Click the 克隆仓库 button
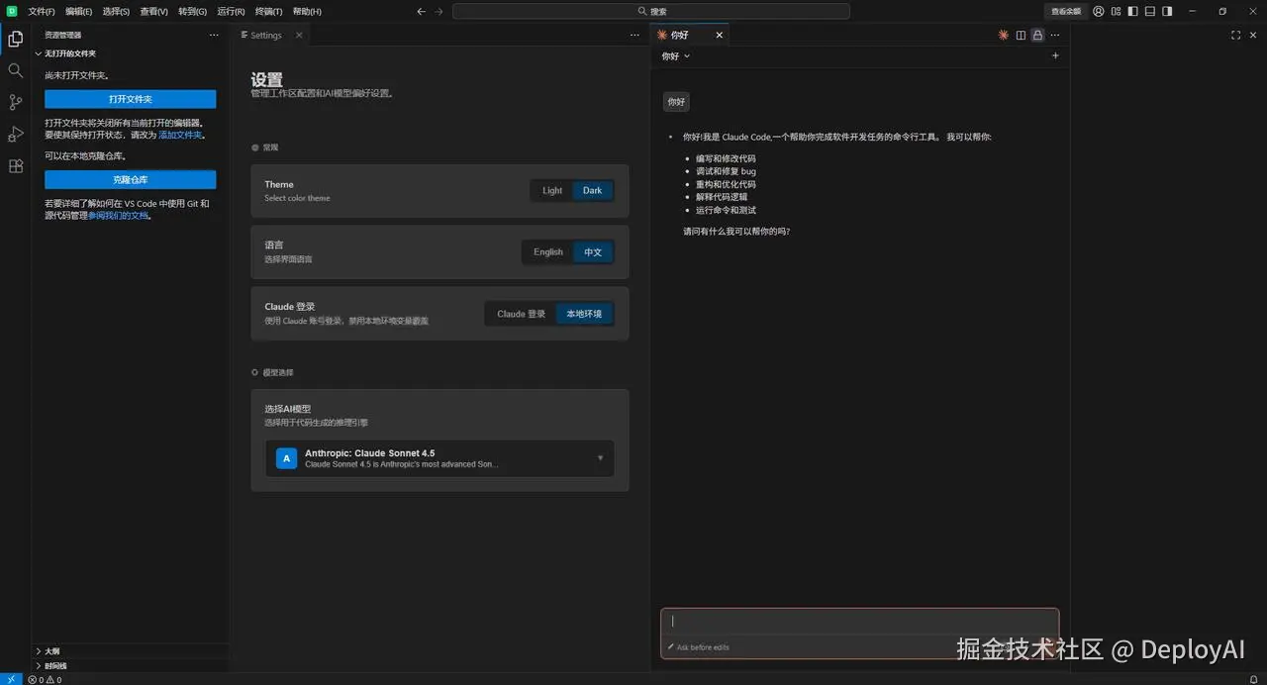The width and height of the screenshot is (1267, 685). click(x=130, y=179)
